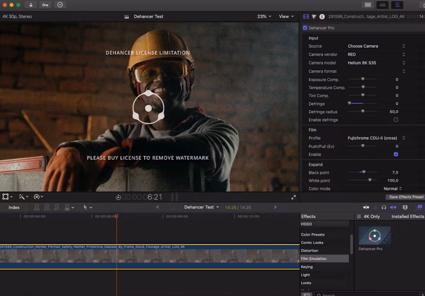Toggle the inspector sliders icon

pyautogui.click(x=397, y=5)
